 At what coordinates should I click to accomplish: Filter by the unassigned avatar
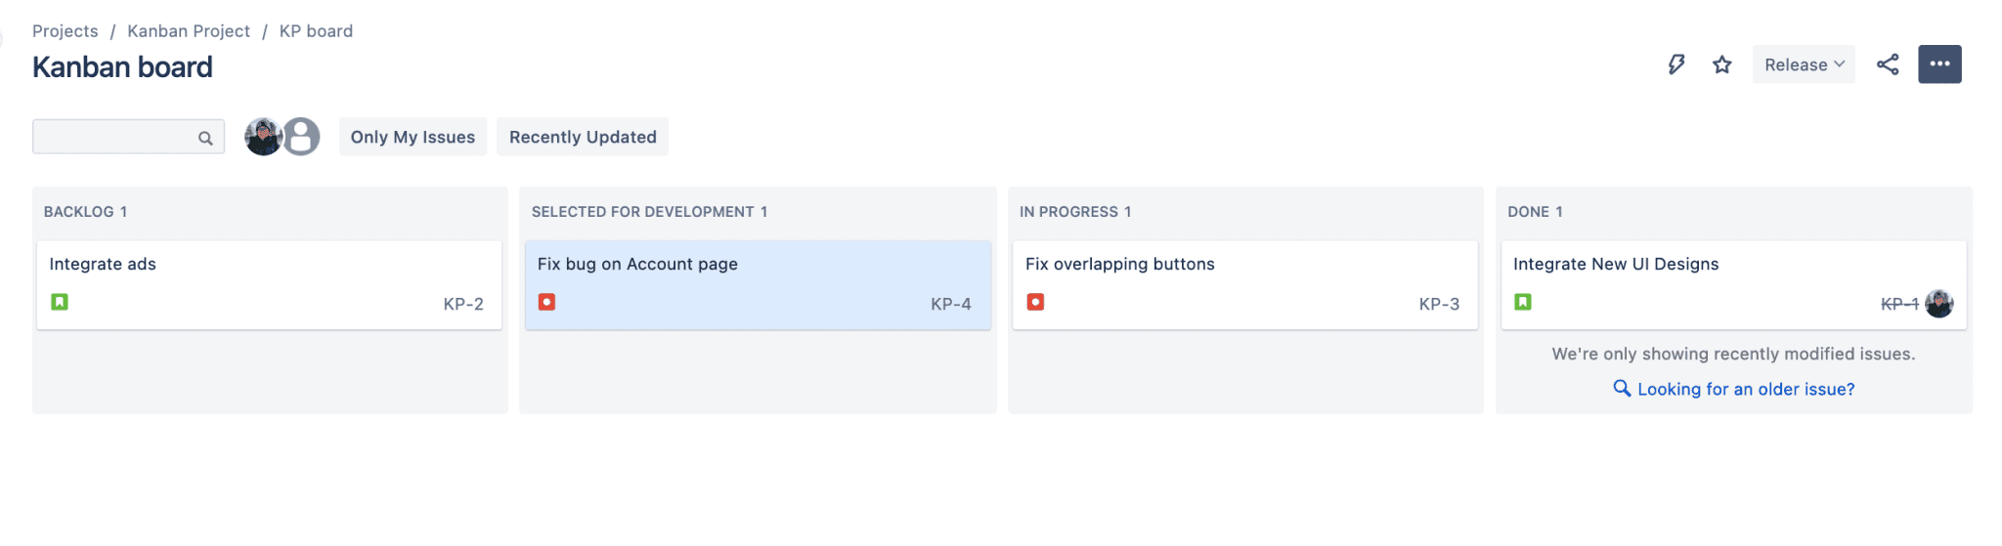[301, 137]
